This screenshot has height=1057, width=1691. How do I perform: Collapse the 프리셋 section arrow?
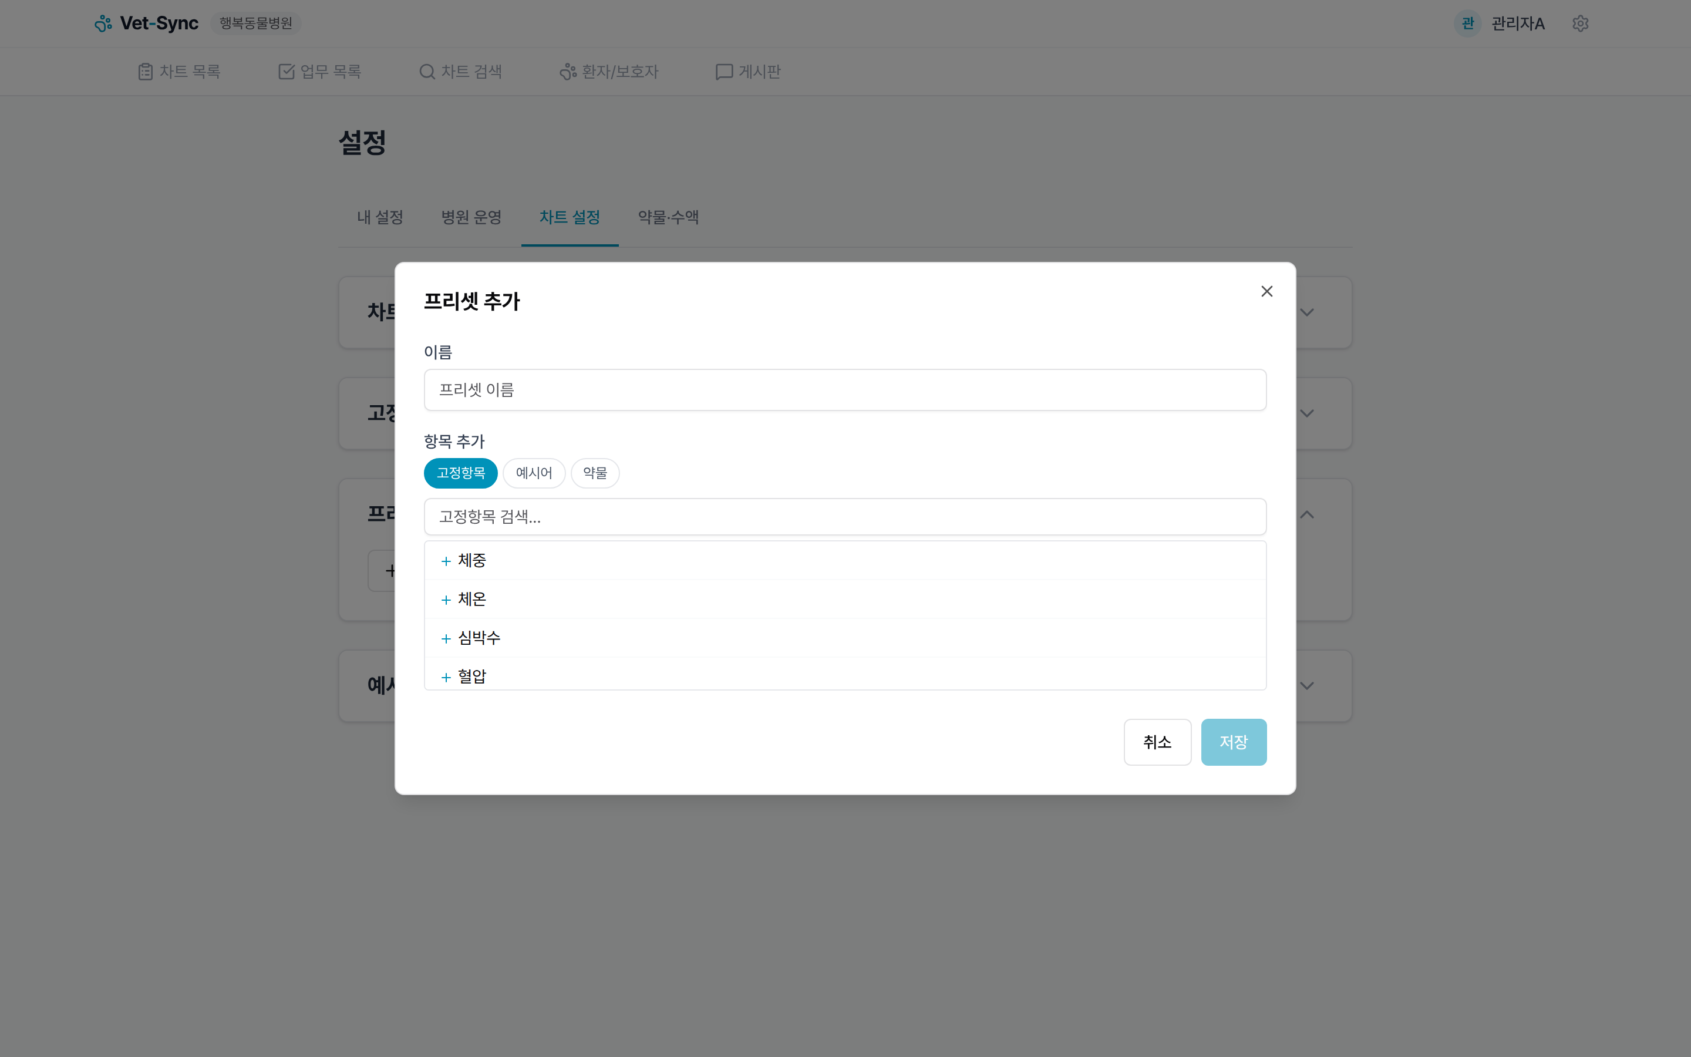1306,514
